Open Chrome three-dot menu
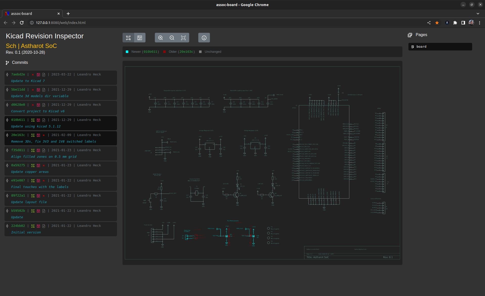The image size is (485, 296). coord(479,23)
